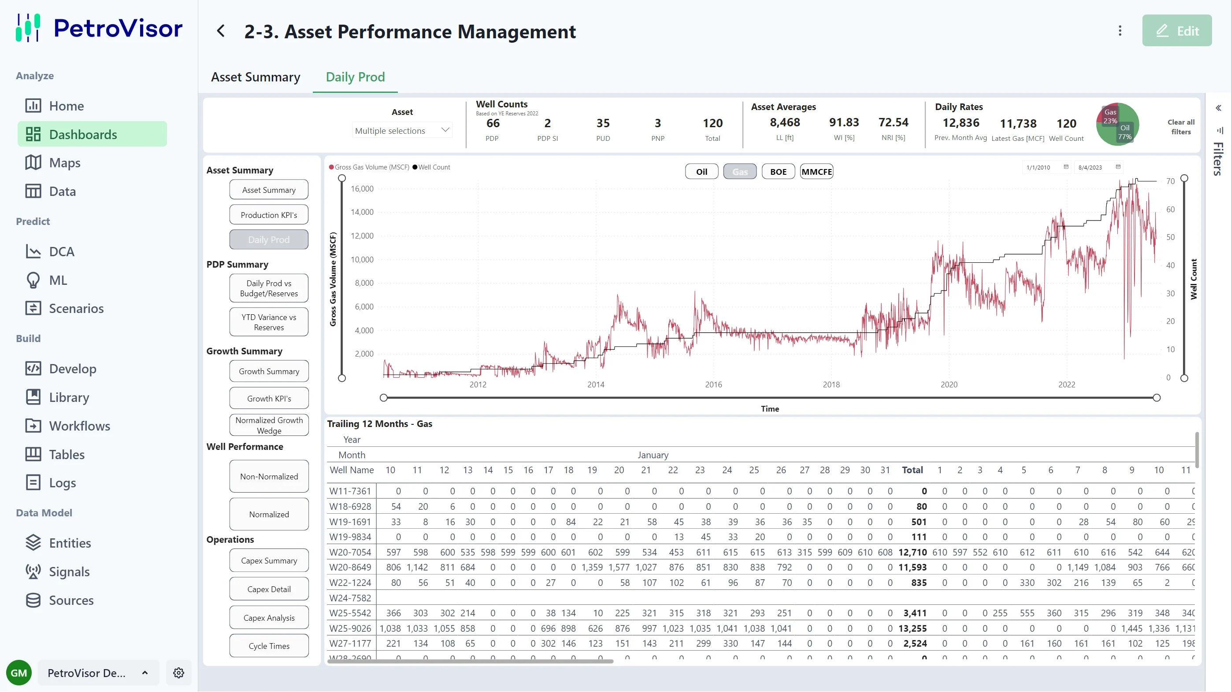Screen dimensions: 1231x692
Task: Open the Maps icon in sidebar
Action: (33, 163)
